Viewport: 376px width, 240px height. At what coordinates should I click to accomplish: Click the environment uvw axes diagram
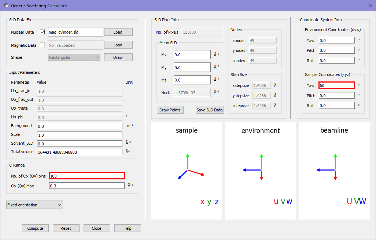(261, 171)
